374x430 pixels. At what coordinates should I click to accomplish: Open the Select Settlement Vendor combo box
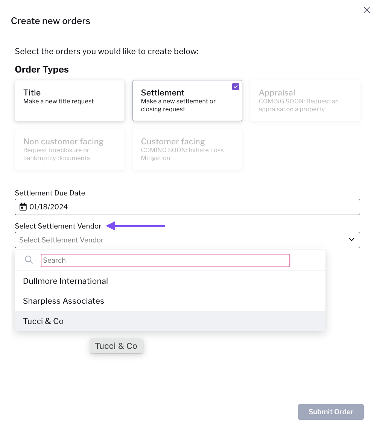coord(187,240)
